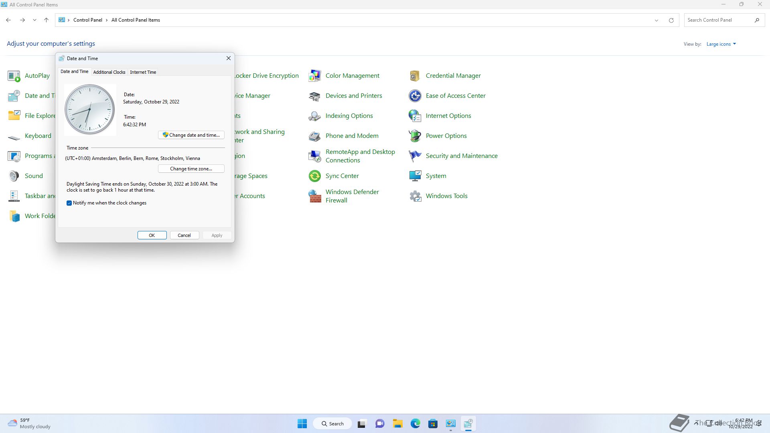Switch to the Additional Clocks tab
Image resolution: width=770 pixels, height=433 pixels.
pyautogui.click(x=109, y=72)
